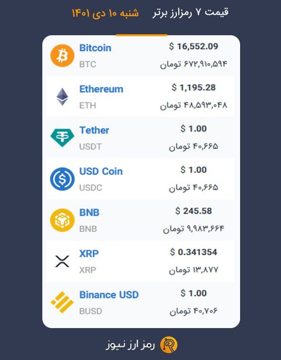Click the Ramzarz News logo at the bottom
The width and height of the screenshot is (281, 360).
[x=168, y=345]
